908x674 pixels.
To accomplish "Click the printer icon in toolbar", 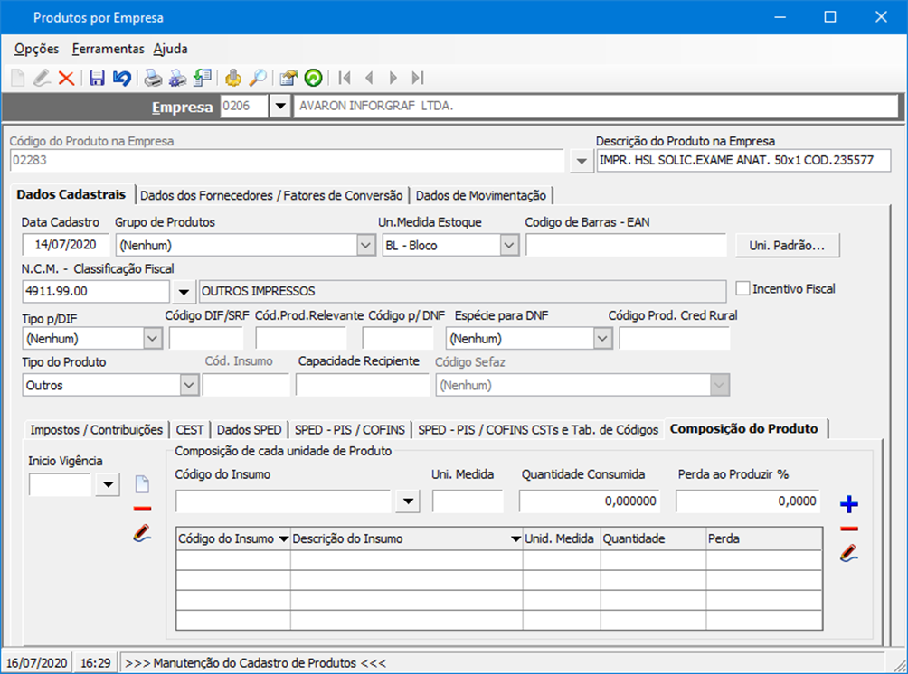I will point(152,78).
